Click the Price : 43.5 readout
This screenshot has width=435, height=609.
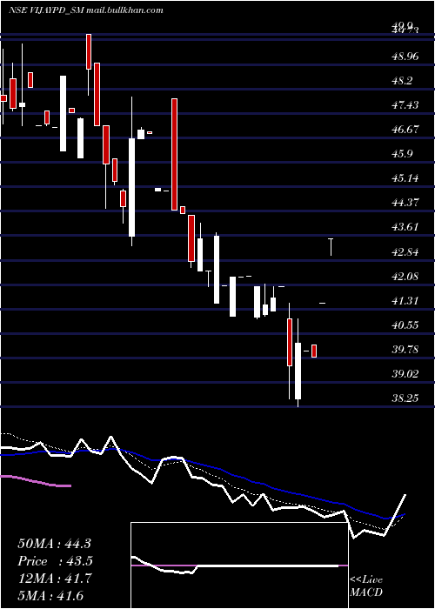click(x=56, y=562)
